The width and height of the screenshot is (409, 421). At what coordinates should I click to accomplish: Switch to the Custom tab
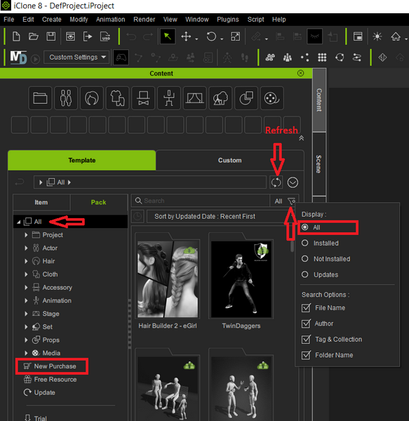click(229, 160)
